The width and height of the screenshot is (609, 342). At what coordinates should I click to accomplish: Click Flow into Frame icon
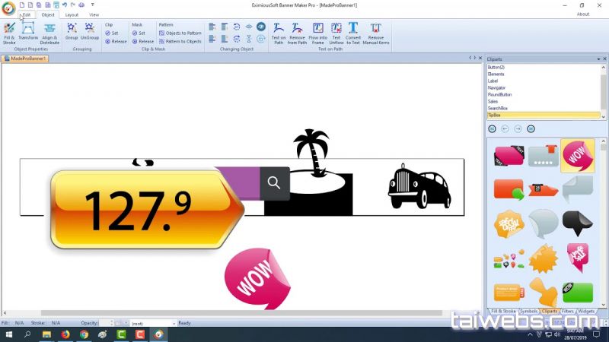317,31
